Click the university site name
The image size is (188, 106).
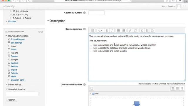[x=9, y=6]
